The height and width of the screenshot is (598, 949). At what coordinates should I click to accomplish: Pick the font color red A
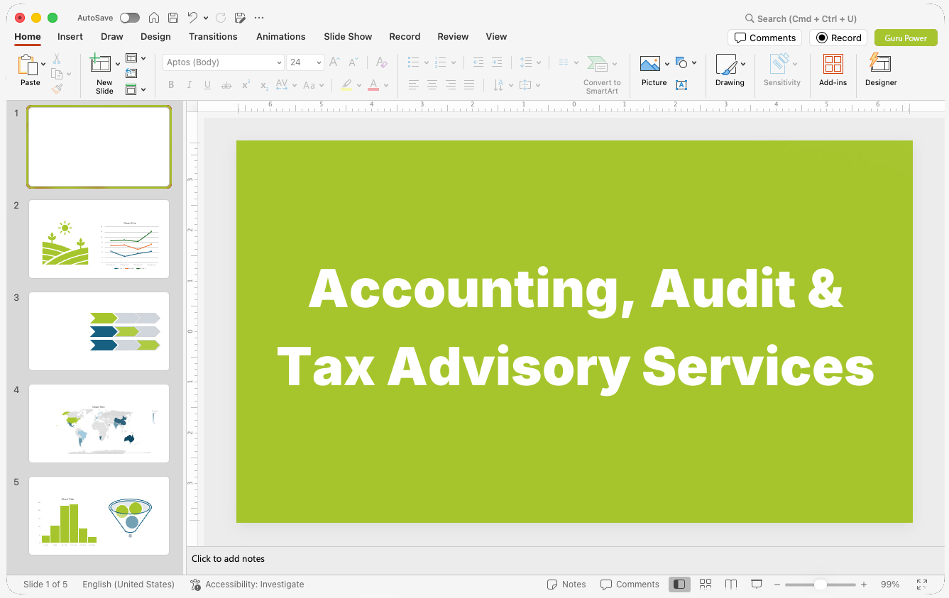(373, 85)
